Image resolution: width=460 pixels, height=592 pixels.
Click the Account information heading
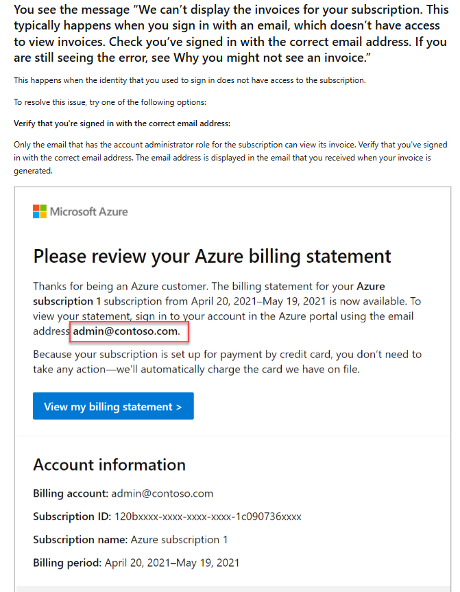tap(110, 465)
